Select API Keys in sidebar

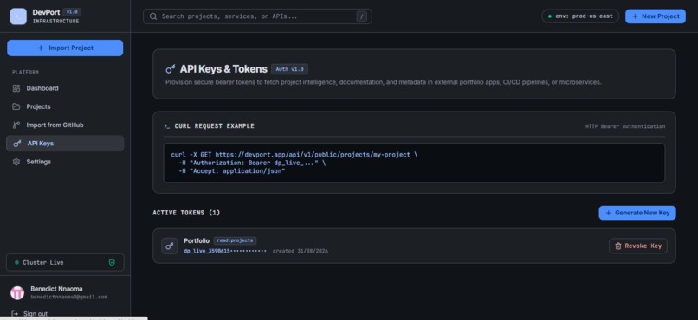click(x=65, y=144)
